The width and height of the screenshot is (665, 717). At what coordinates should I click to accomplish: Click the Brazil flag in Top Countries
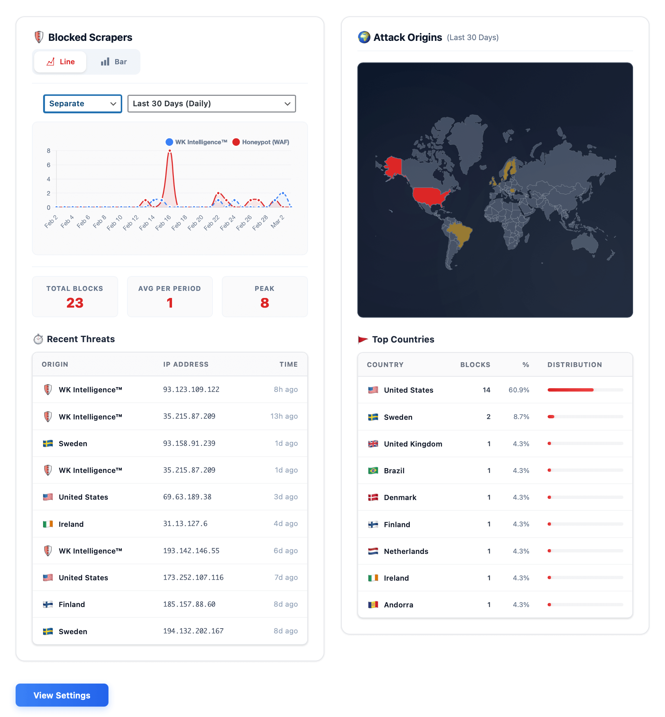pyautogui.click(x=373, y=470)
